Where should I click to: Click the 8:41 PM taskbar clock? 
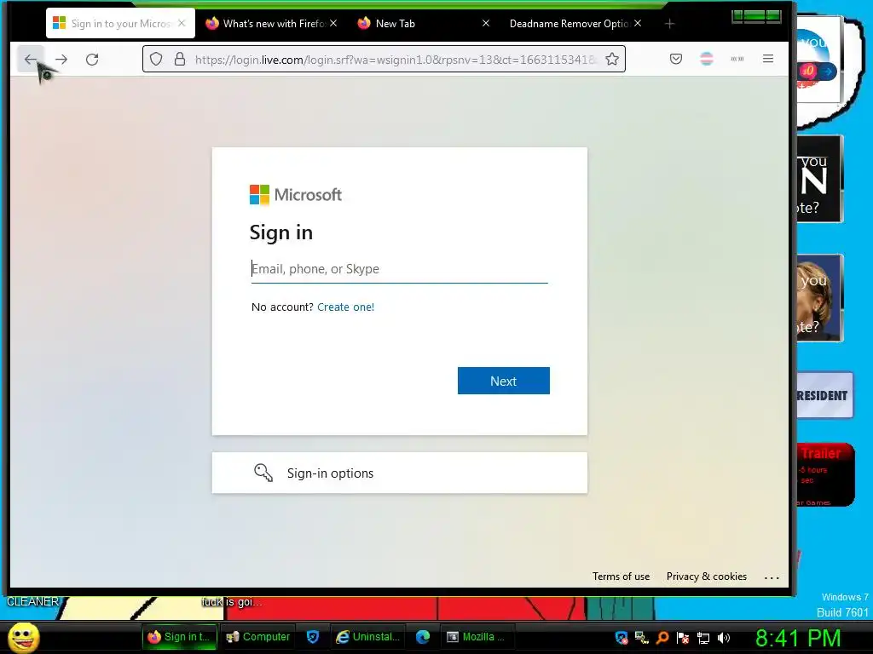pos(798,638)
